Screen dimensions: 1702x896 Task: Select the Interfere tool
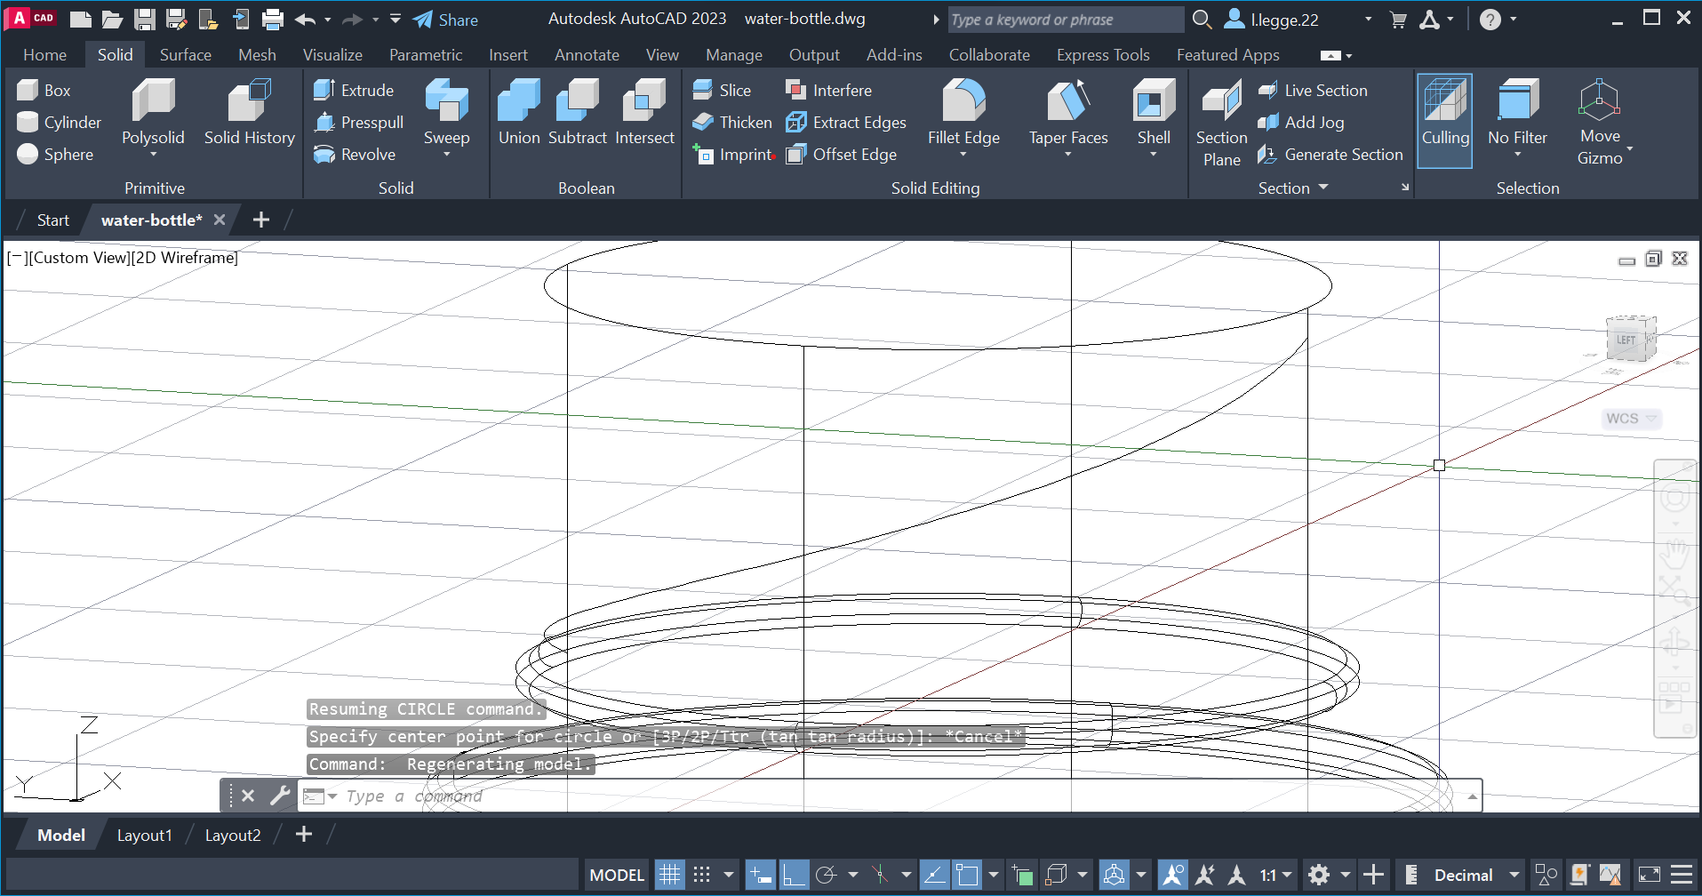828,90
